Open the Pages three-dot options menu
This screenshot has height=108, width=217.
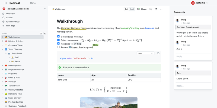pos(41,33)
